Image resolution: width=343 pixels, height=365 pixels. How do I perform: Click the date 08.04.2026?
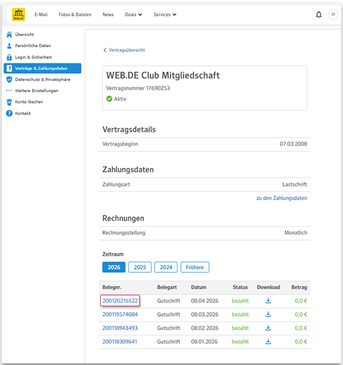205,301
